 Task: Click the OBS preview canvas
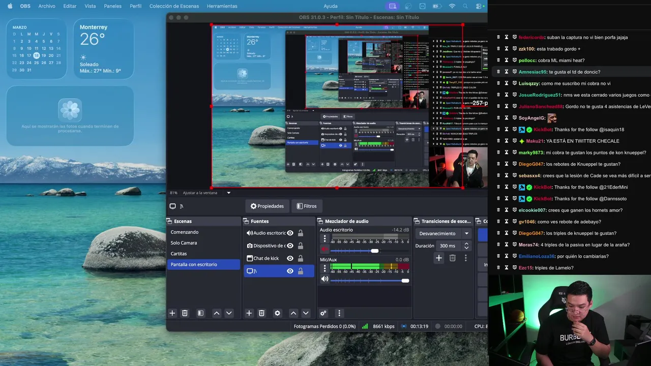click(x=337, y=106)
